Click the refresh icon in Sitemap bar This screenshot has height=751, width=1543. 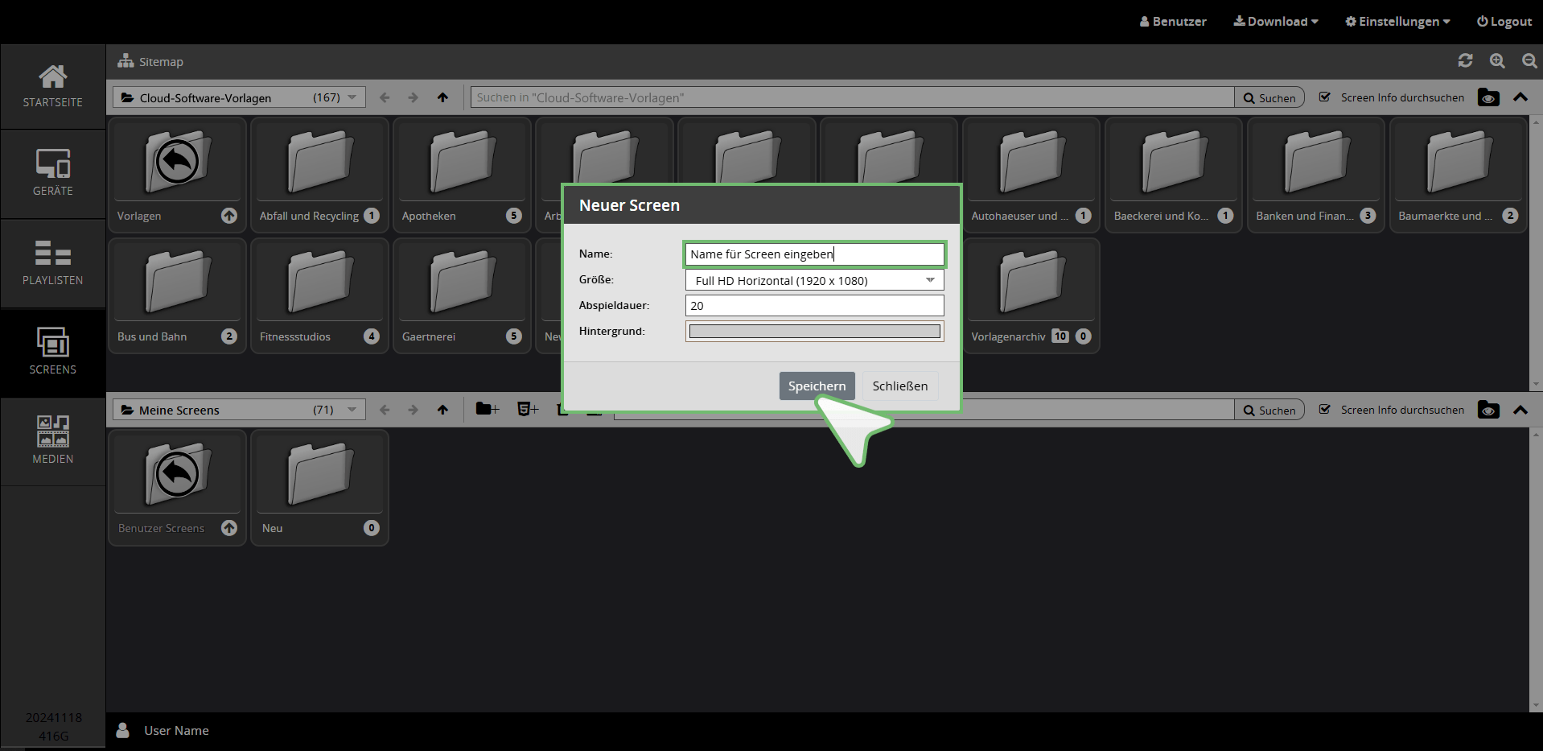pyautogui.click(x=1465, y=61)
